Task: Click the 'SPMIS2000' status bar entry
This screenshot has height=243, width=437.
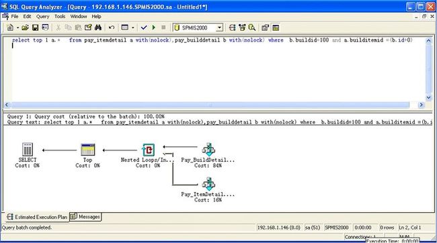Action: click(337, 228)
